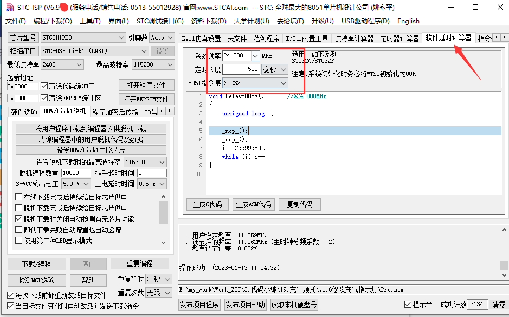Switch to the Keil仿真设置 tab
The height and width of the screenshot is (317, 509).
point(201,38)
